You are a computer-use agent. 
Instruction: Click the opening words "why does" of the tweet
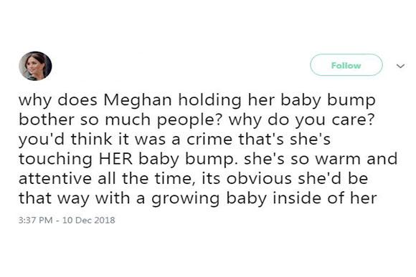[58, 101]
